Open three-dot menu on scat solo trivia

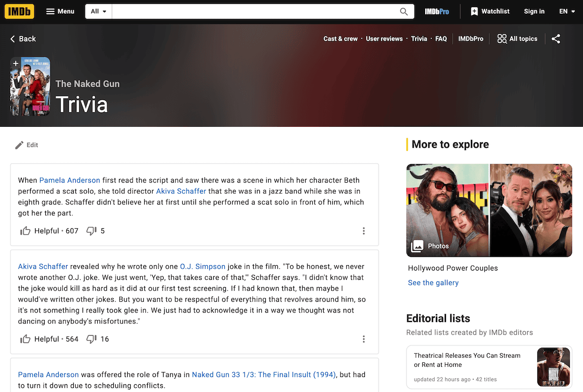pos(363,231)
